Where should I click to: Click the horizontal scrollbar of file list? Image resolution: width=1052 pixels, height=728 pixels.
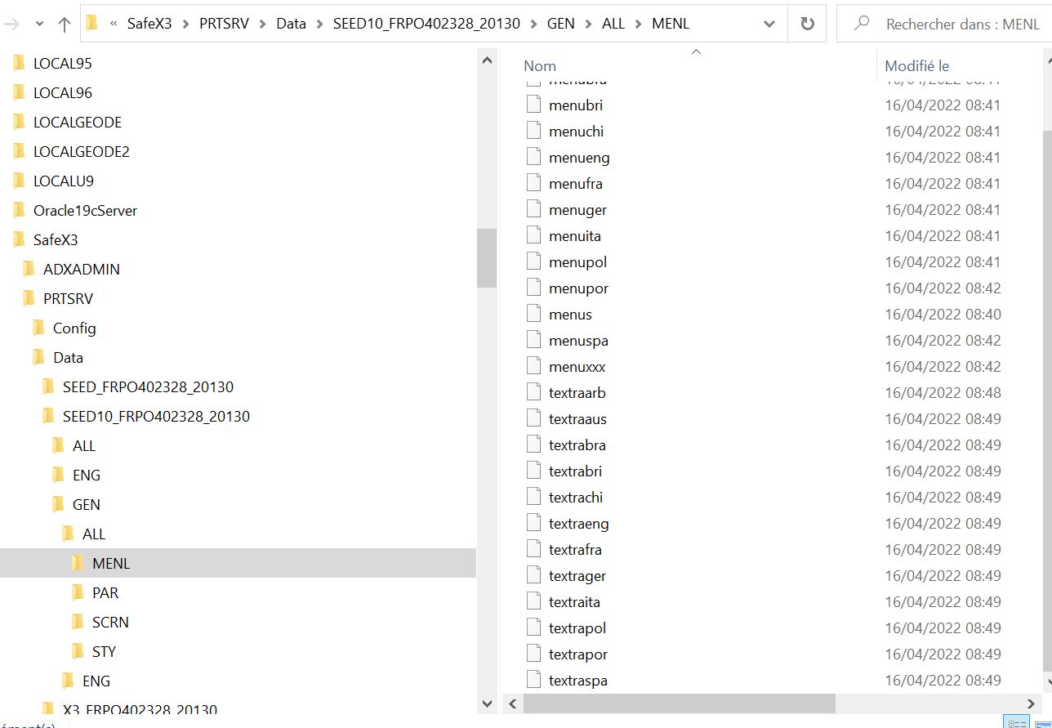coord(680,703)
